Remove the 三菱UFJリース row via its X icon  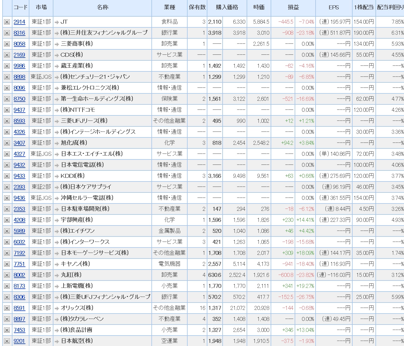pos(7,121)
